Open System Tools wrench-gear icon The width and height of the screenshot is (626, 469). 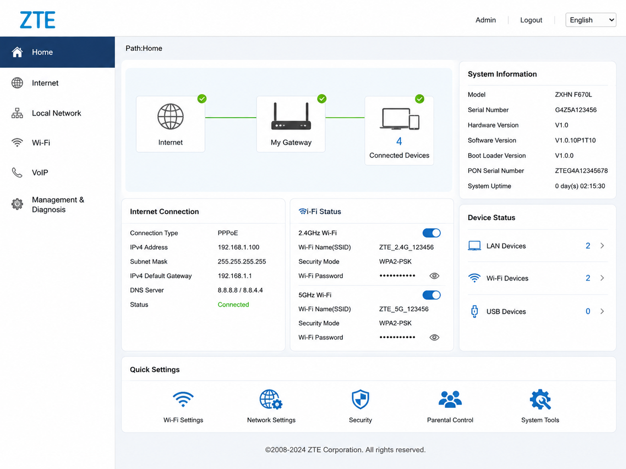click(x=540, y=399)
